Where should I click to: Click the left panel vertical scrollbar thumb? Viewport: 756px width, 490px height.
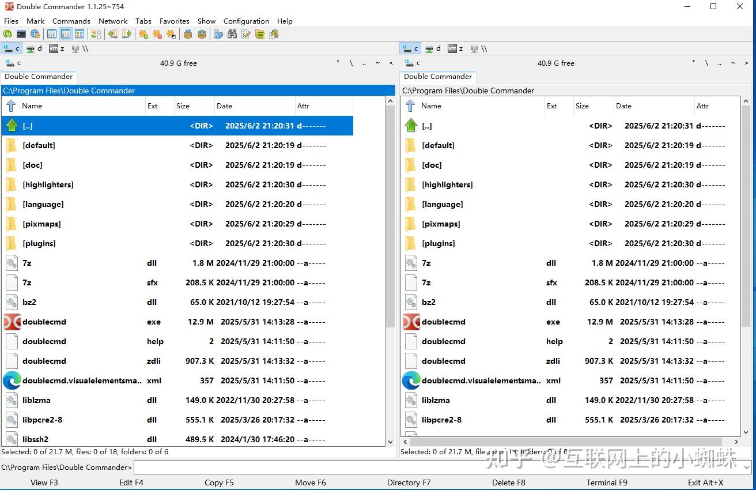(390, 217)
